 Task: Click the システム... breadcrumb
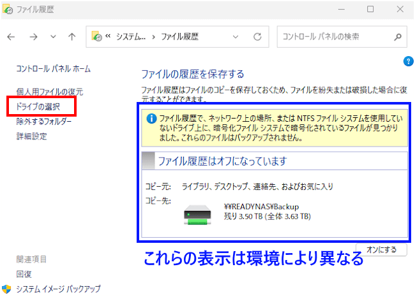pos(131,37)
